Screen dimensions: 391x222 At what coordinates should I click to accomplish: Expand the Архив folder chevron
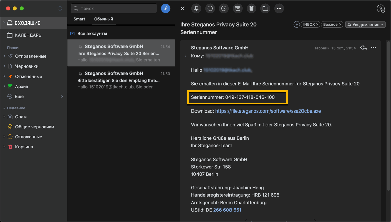[x=4, y=86]
